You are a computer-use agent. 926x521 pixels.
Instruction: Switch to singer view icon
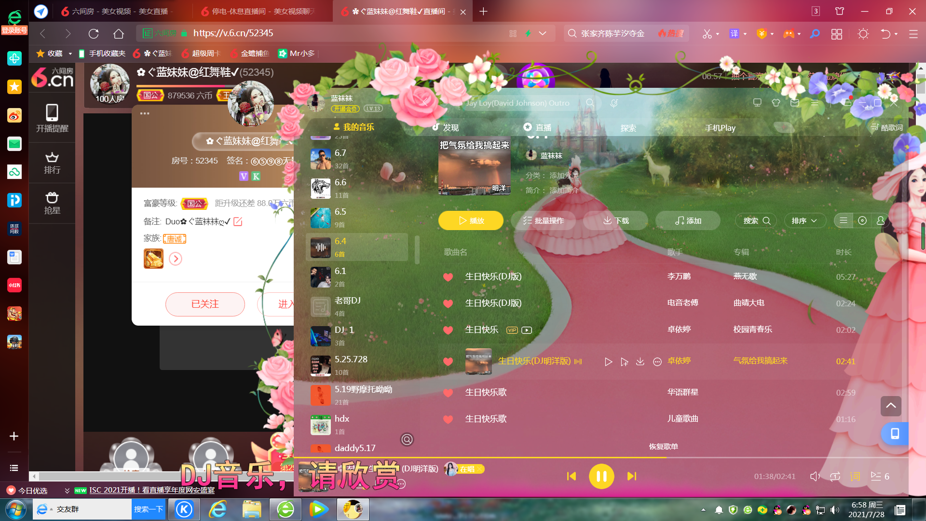pyautogui.click(x=881, y=220)
